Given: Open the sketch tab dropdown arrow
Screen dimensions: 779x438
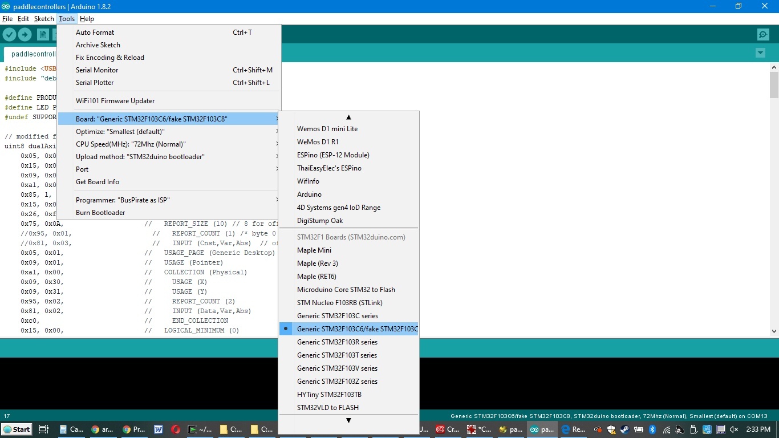Looking at the screenshot, I should pyautogui.click(x=760, y=53).
